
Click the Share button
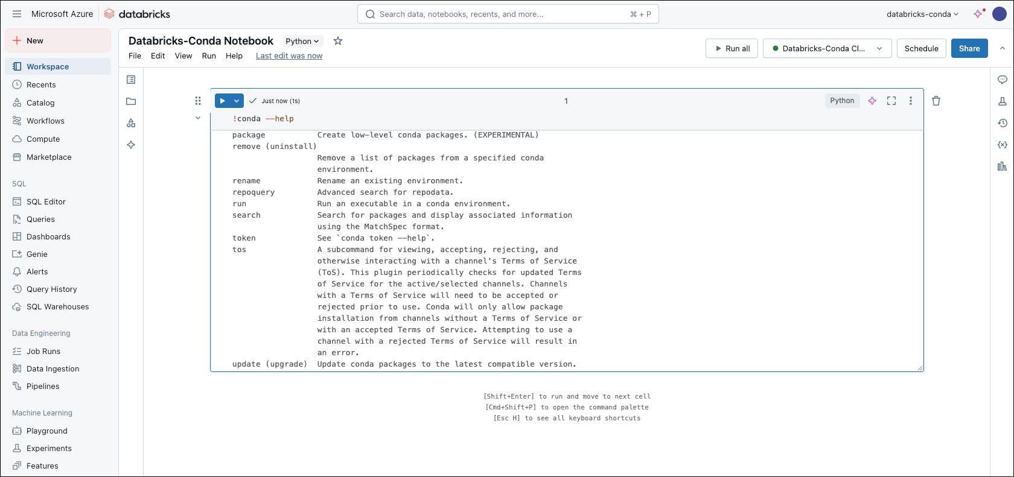[x=969, y=48]
